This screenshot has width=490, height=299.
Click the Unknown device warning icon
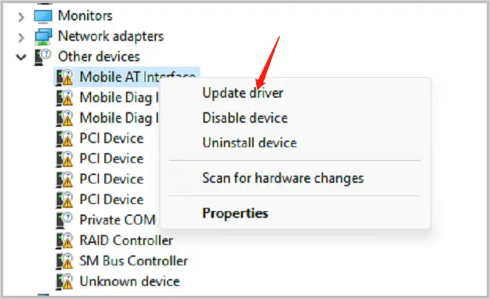click(x=65, y=281)
